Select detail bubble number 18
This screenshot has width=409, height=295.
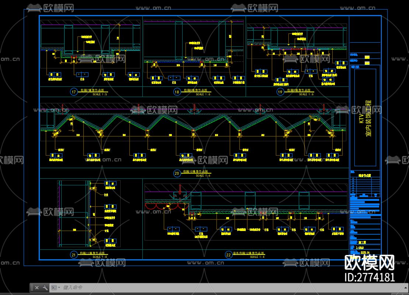177,92
